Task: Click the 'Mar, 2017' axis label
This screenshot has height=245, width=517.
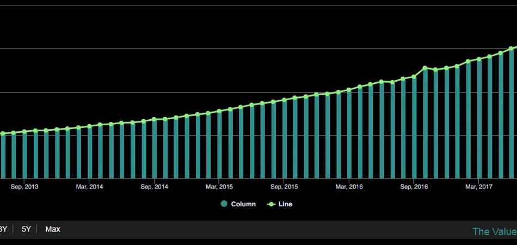Action: point(479,187)
